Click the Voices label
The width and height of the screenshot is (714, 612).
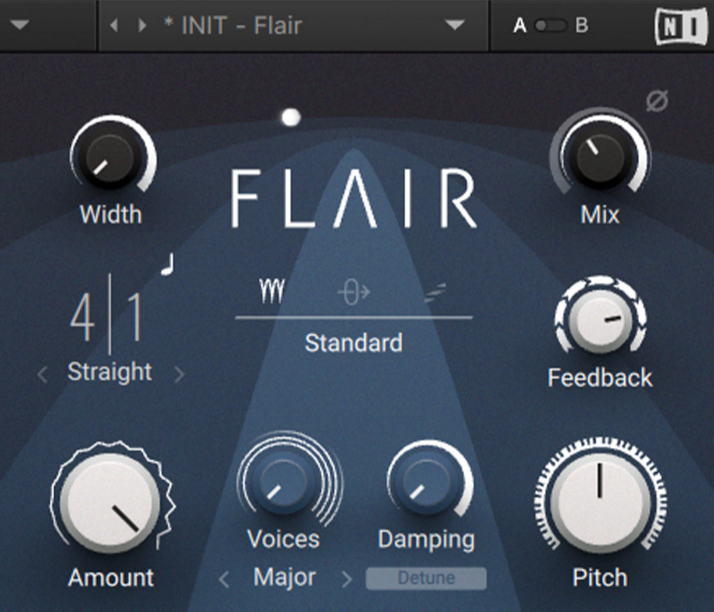click(283, 539)
